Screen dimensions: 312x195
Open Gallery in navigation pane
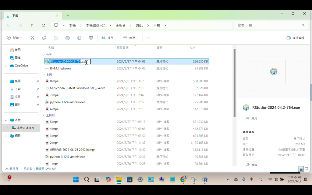point(15,58)
